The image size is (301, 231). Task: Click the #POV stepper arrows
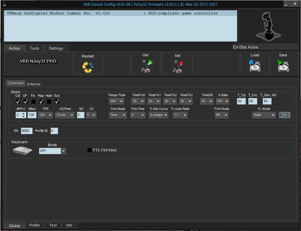(23, 115)
